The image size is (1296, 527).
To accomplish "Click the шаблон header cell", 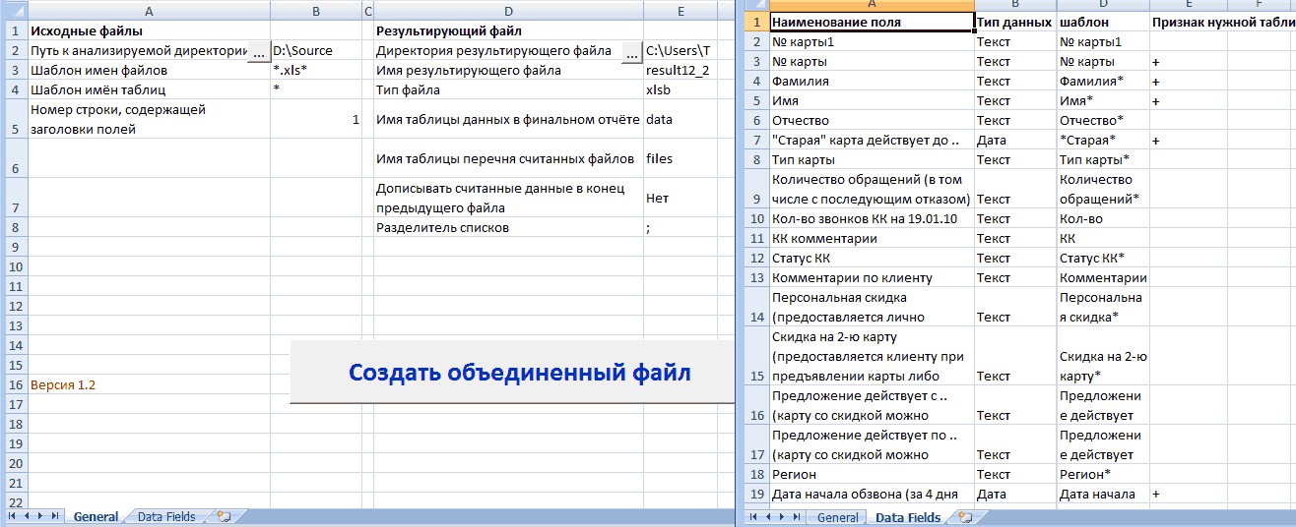I will tap(1103, 22).
